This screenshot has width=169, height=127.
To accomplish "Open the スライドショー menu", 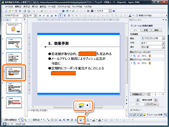I will tap(64, 7).
